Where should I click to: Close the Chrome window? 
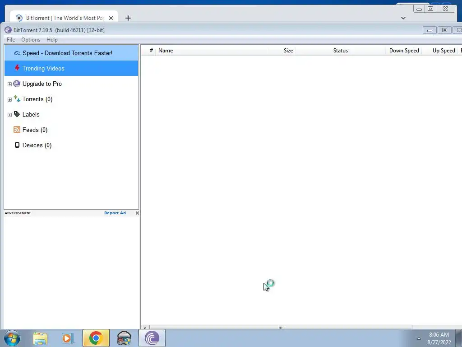point(445,9)
